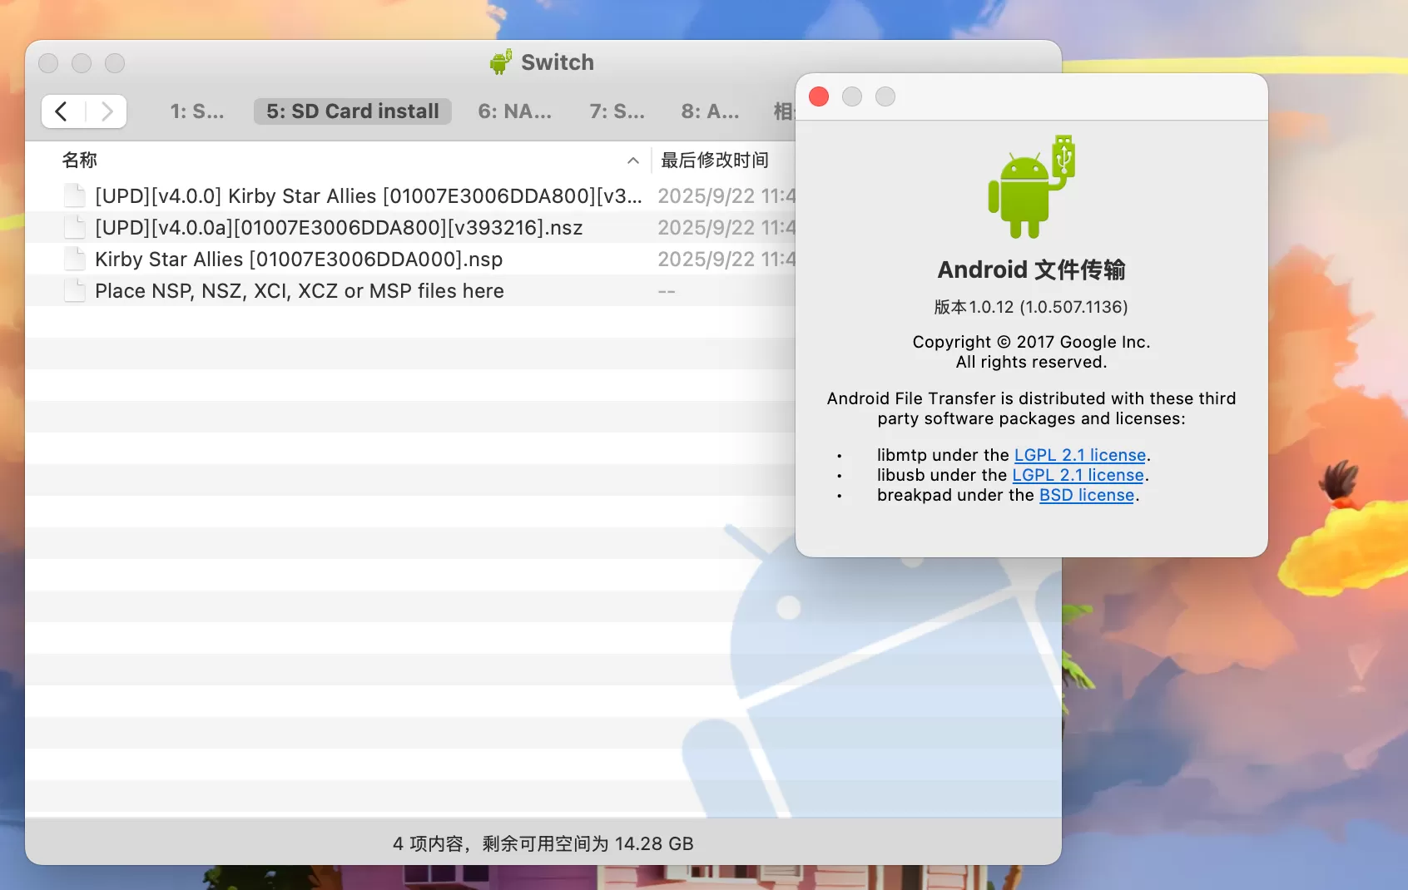This screenshot has width=1408, height=890.
Task: Sort files by clicking 最后修改时间 column header
Action: [x=715, y=160]
